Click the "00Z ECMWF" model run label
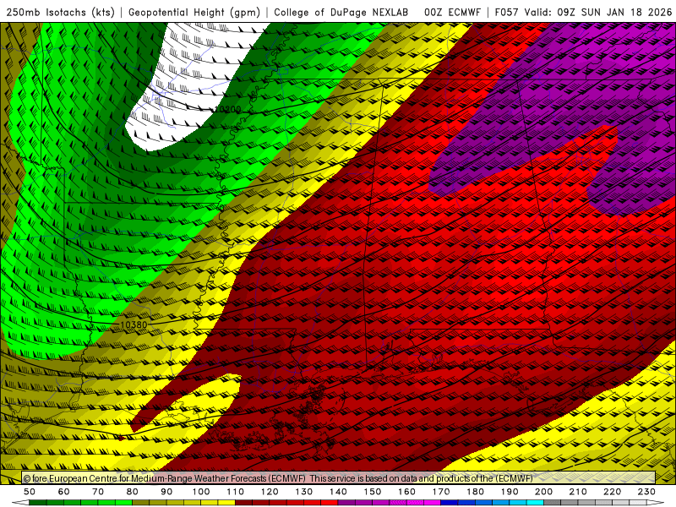 pyautogui.click(x=452, y=12)
